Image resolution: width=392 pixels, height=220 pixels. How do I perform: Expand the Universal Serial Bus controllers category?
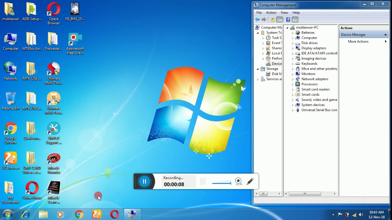click(x=292, y=110)
